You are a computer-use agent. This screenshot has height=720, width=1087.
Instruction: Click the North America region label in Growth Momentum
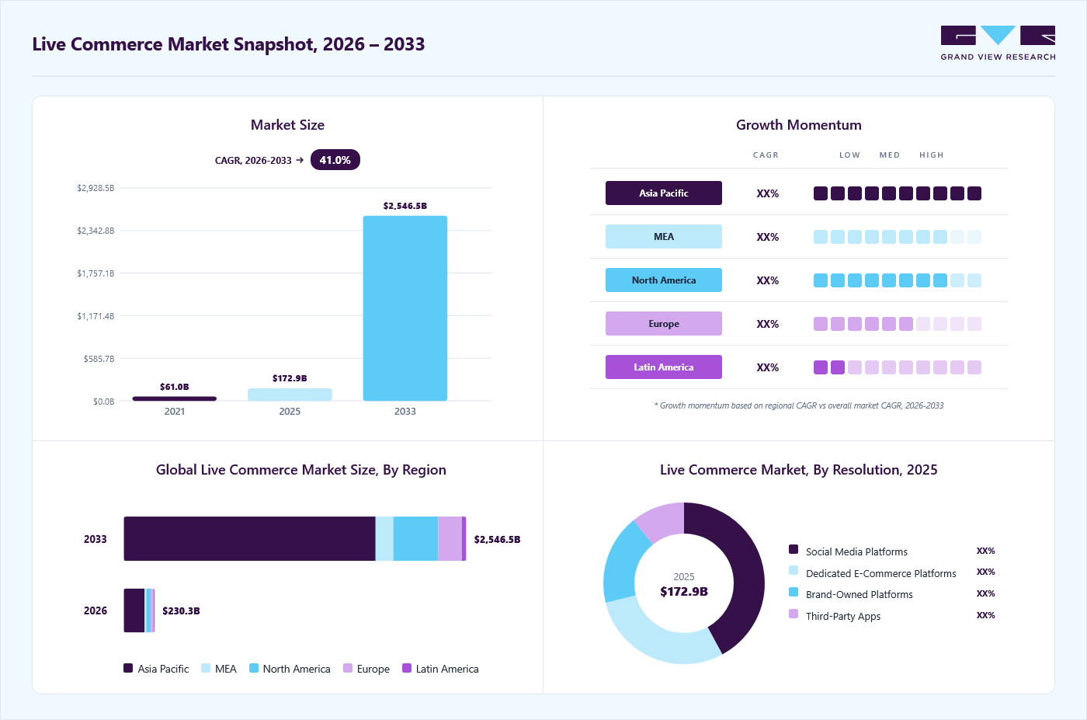tap(664, 280)
